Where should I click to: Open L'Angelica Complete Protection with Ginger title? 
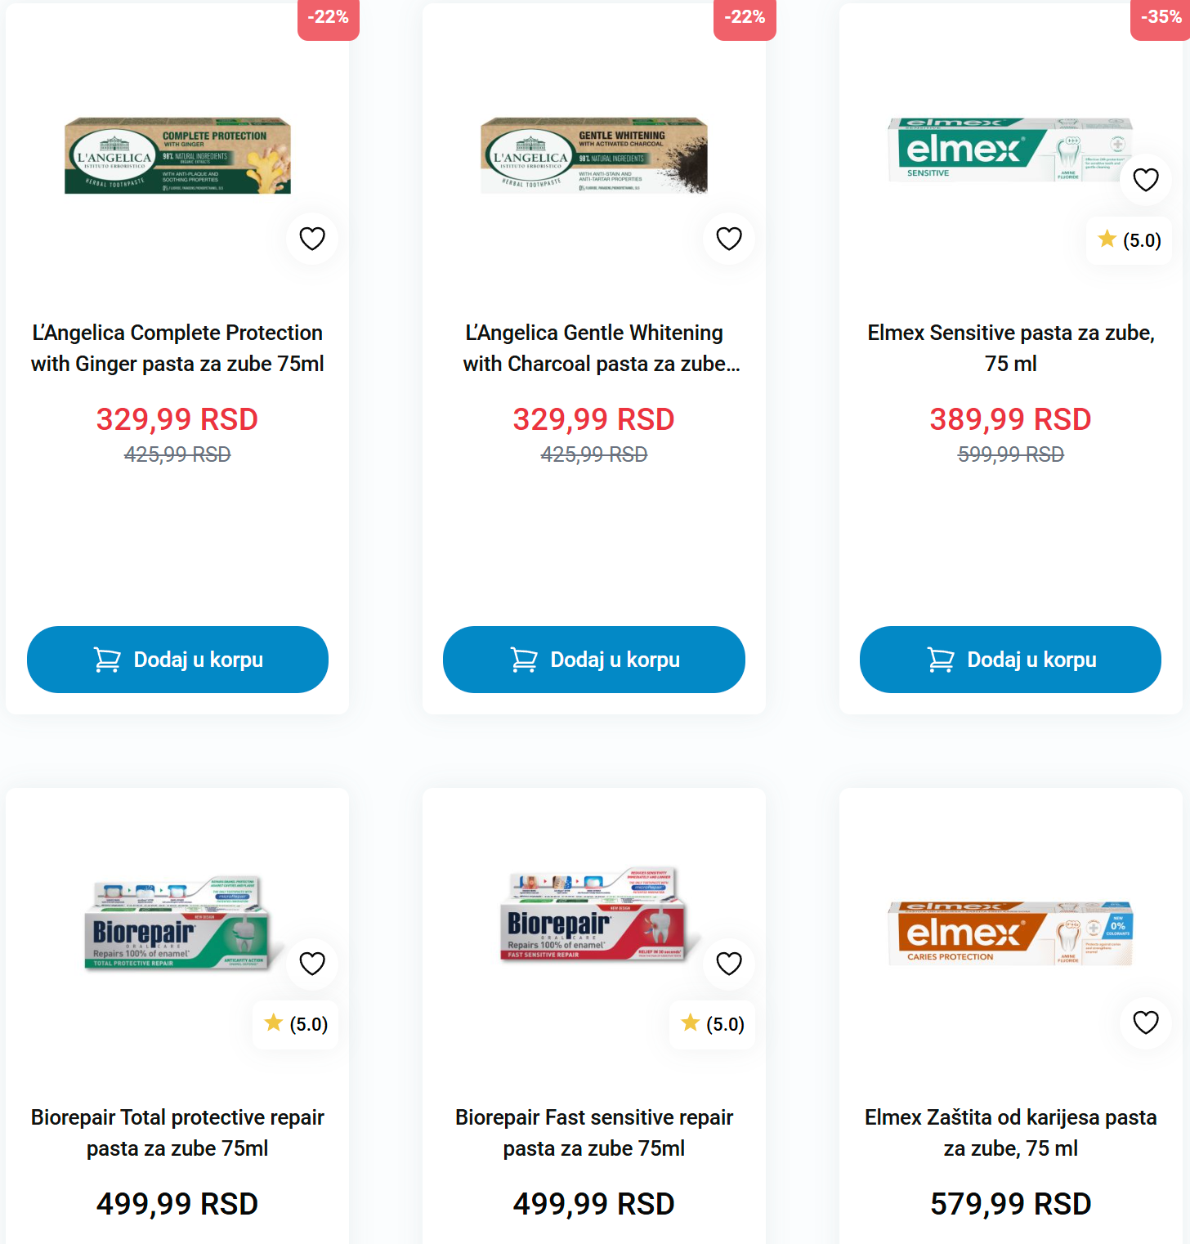177,347
